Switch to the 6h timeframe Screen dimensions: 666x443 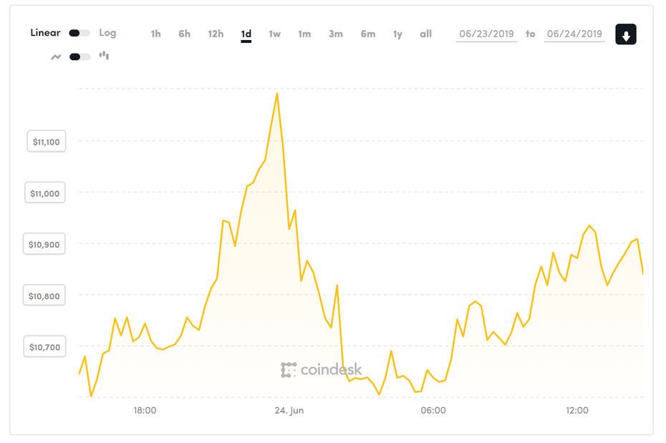[184, 34]
